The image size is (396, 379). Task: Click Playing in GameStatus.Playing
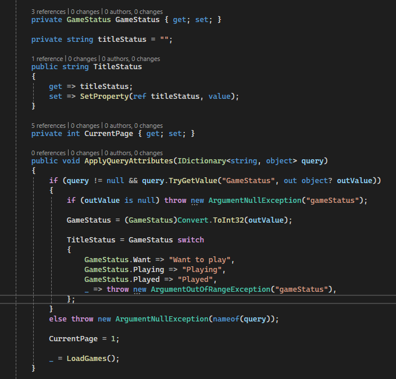[x=148, y=269]
